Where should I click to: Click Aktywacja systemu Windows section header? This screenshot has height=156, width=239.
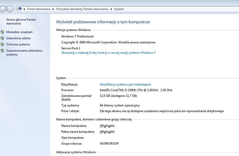[76, 152]
